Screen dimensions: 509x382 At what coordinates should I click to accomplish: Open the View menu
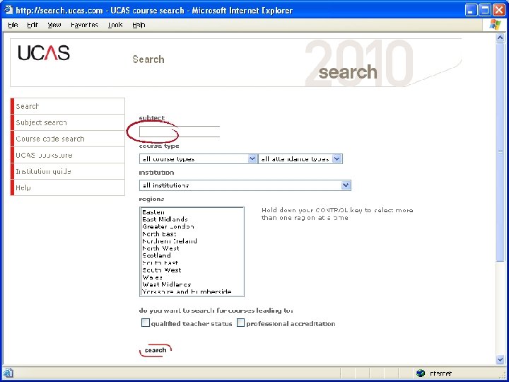54,25
